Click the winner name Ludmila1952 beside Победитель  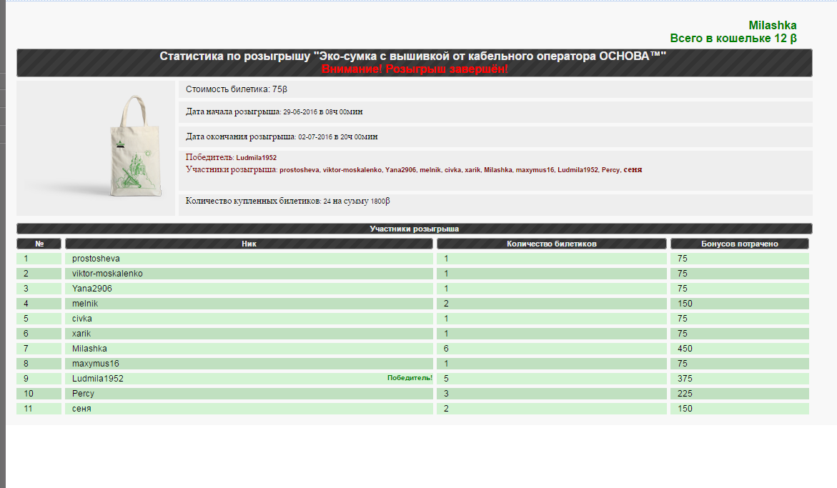coord(256,157)
